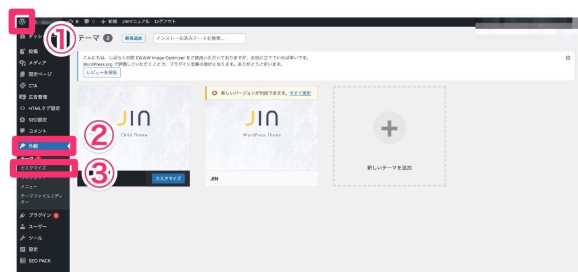Image resolution: width=578 pixels, height=272 pixels.
Task: Click the + 新規 item in admin bar
Action: (109, 22)
